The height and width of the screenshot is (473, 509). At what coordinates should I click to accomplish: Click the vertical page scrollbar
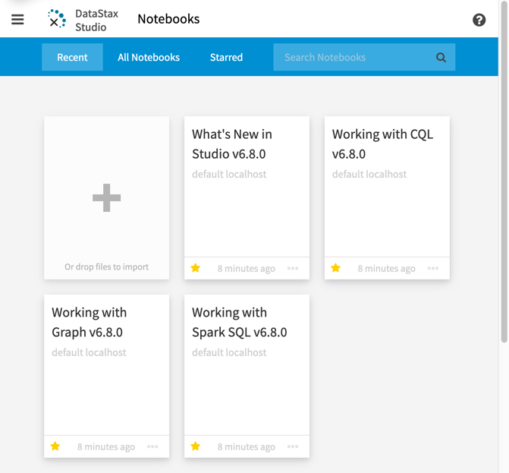tap(504, 175)
